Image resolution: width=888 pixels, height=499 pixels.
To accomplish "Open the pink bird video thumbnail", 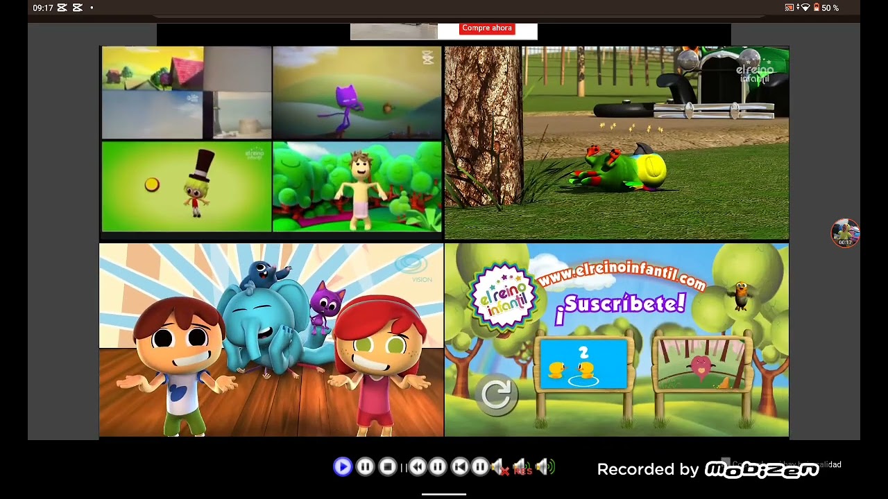I will click(703, 364).
